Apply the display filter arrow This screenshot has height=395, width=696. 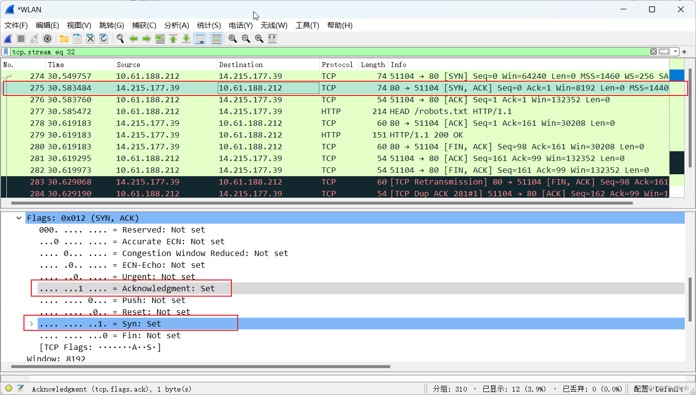coord(664,51)
